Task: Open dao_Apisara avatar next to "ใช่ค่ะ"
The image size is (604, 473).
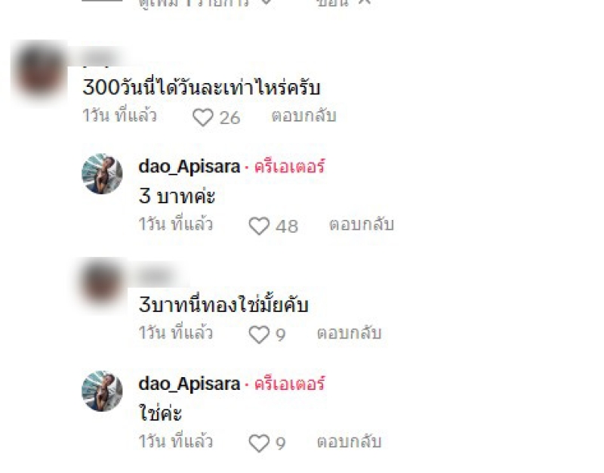Action: click(102, 391)
